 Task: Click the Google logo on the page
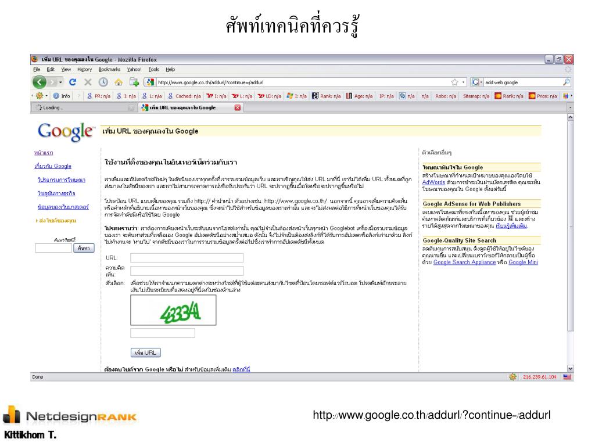point(66,132)
